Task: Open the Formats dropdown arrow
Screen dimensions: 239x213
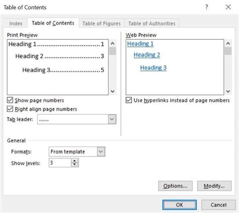Action: [101, 152]
